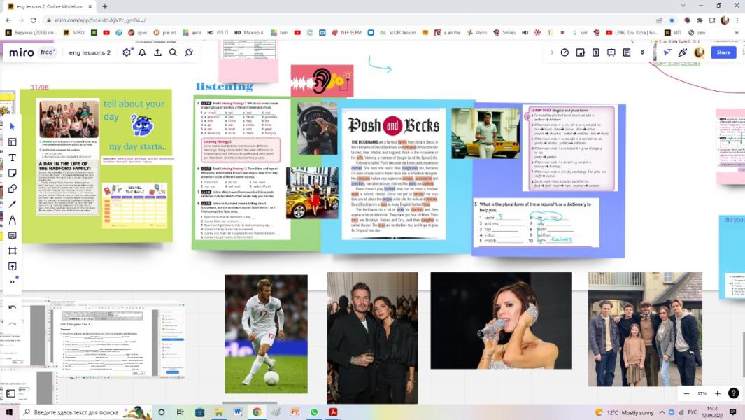
Task: Open WhatsApp from the taskbar
Action: click(314, 412)
